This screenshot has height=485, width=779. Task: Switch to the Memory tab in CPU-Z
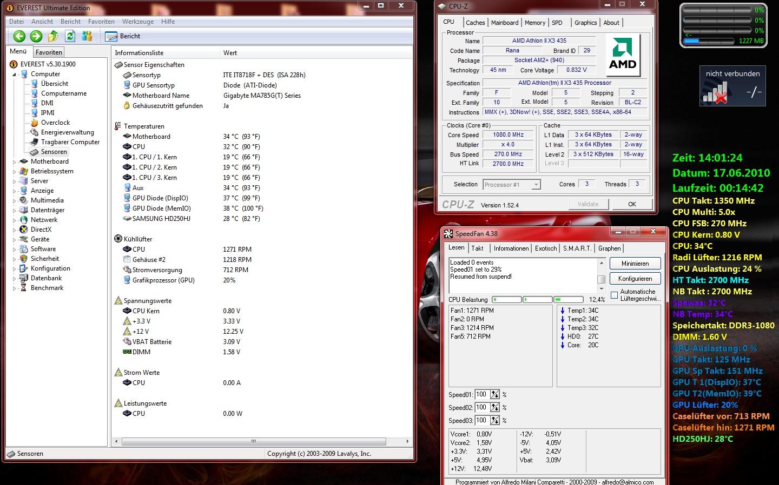[535, 23]
